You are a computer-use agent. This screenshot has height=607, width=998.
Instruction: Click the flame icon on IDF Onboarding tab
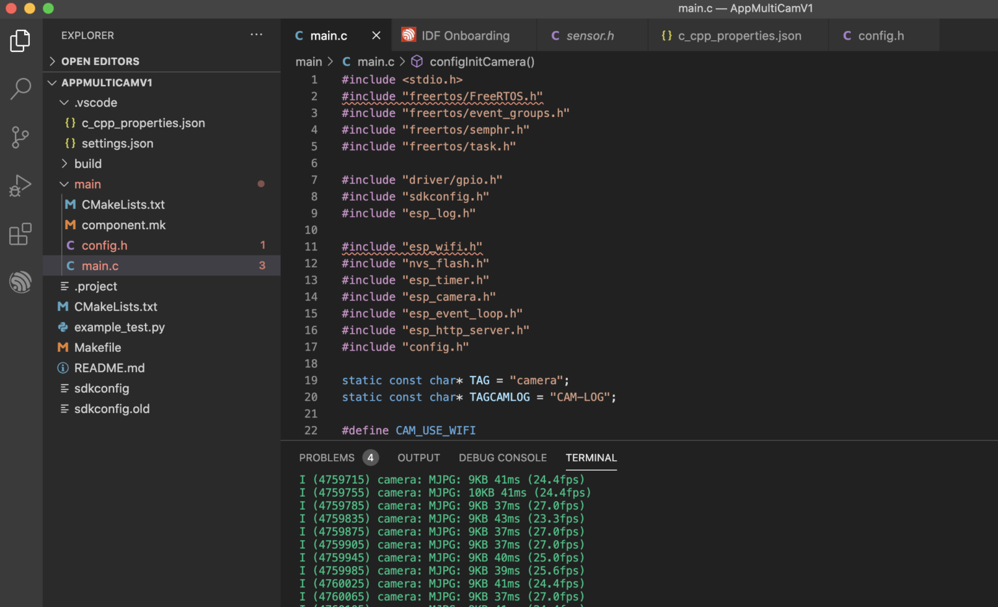tap(409, 35)
